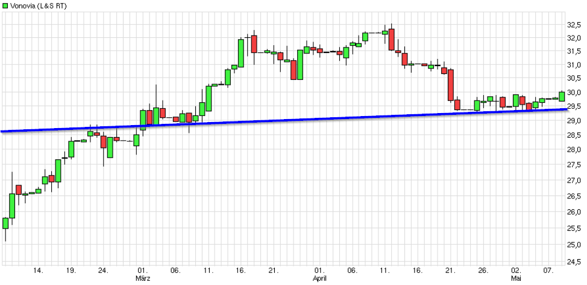Click the 30,5 price axis label
The width and height of the screenshot is (587, 285).
pos(574,78)
